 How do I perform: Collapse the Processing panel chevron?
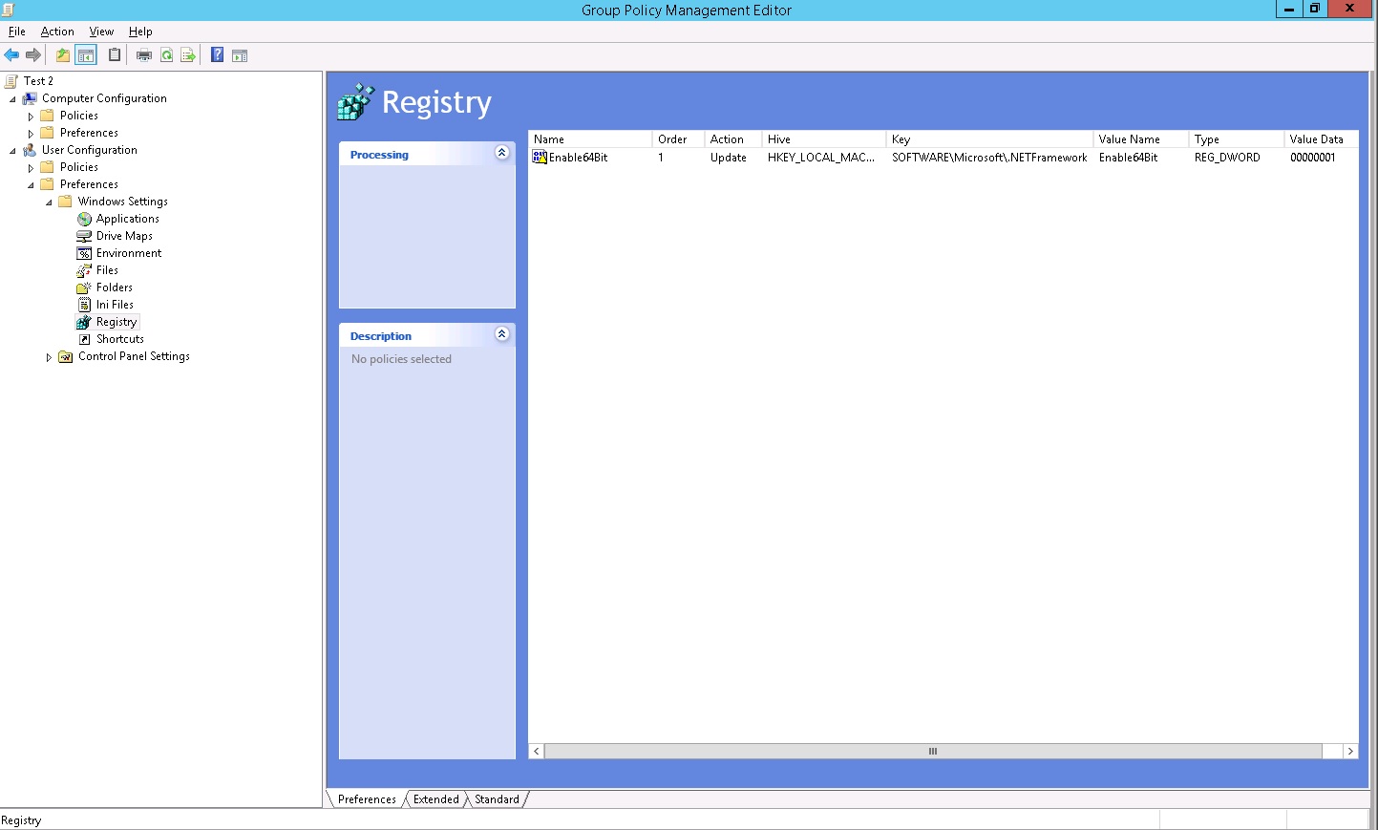[x=502, y=153]
